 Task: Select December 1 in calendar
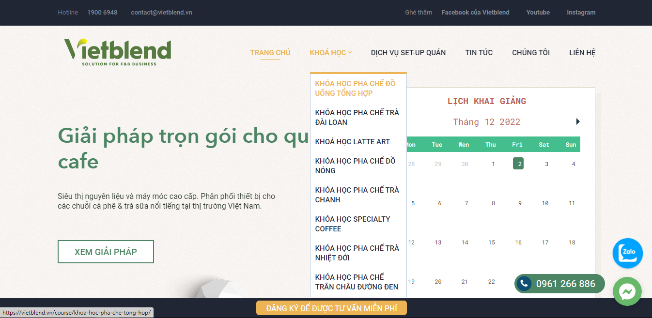pos(493,164)
